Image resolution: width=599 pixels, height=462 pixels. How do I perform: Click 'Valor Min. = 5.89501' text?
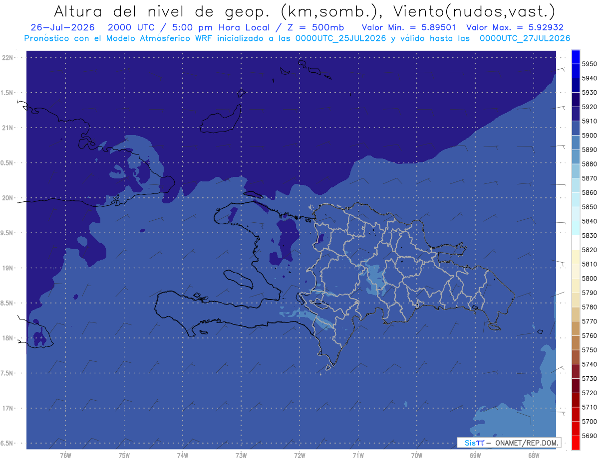pos(408,28)
